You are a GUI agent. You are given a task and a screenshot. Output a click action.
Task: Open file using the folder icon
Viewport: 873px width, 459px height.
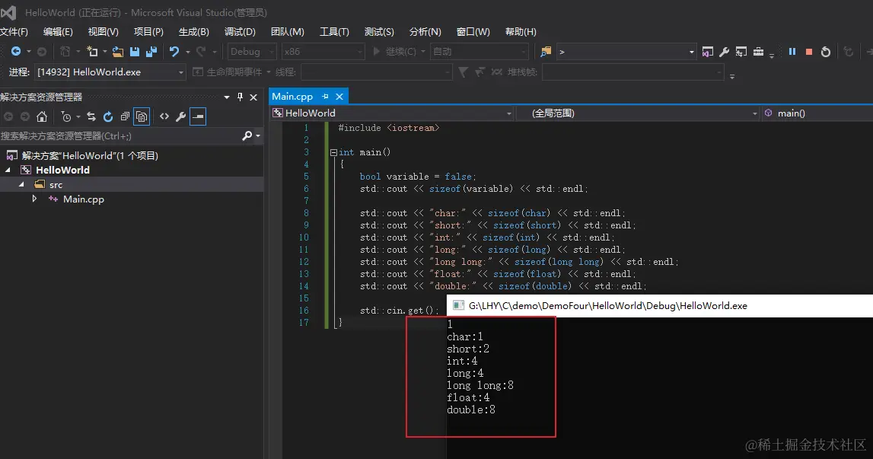tap(117, 52)
